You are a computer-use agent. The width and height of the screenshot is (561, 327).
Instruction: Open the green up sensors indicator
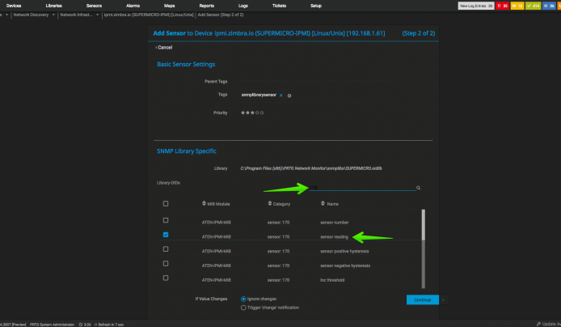[x=533, y=6]
